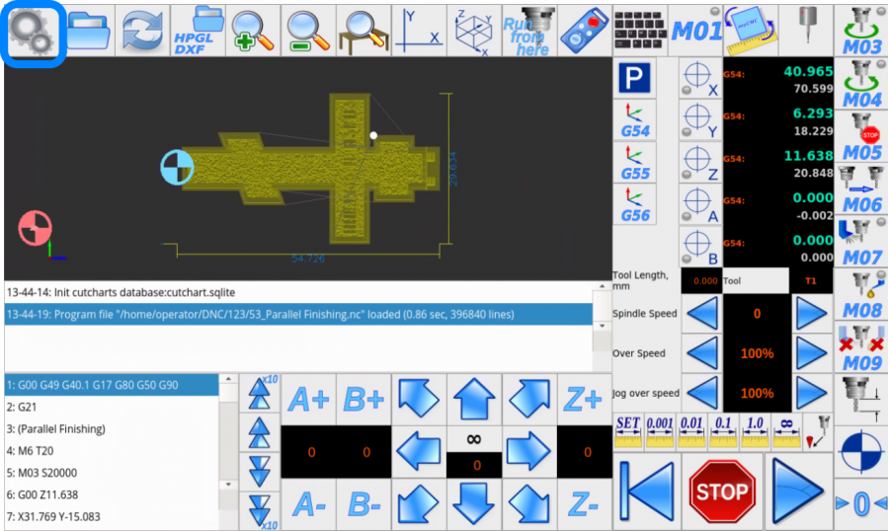Increase Over Speed percentage
The image size is (888, 531).
click(x=812, y=352)
